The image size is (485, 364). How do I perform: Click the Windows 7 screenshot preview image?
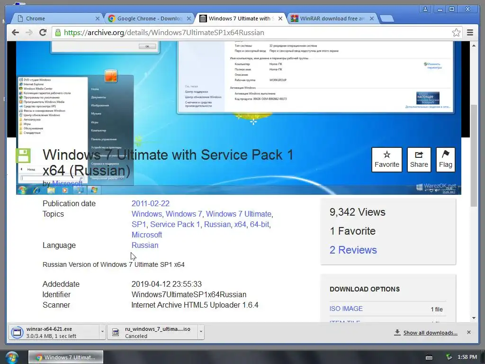(239, 118)
